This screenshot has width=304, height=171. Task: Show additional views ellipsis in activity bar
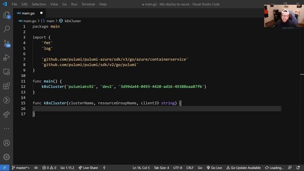(x=6, y=129)
